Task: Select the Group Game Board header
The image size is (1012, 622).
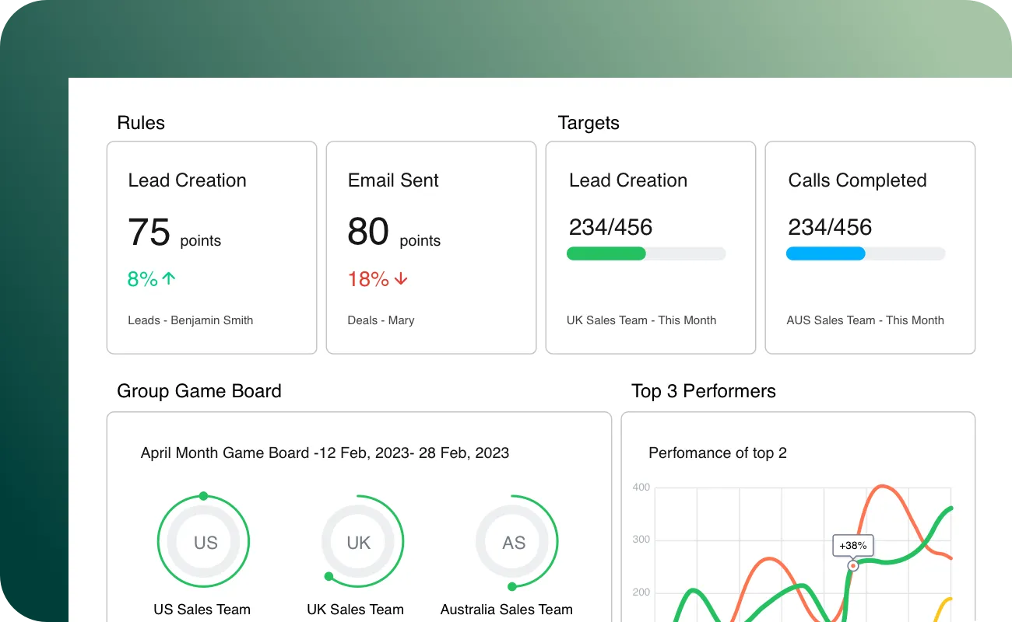Action: [199, 390]
